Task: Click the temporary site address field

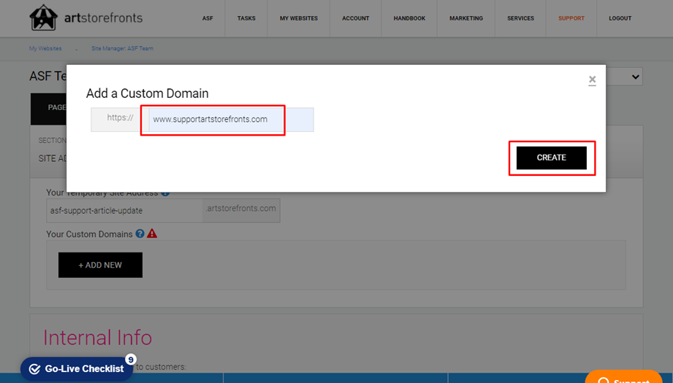Action: pos(124,210)
